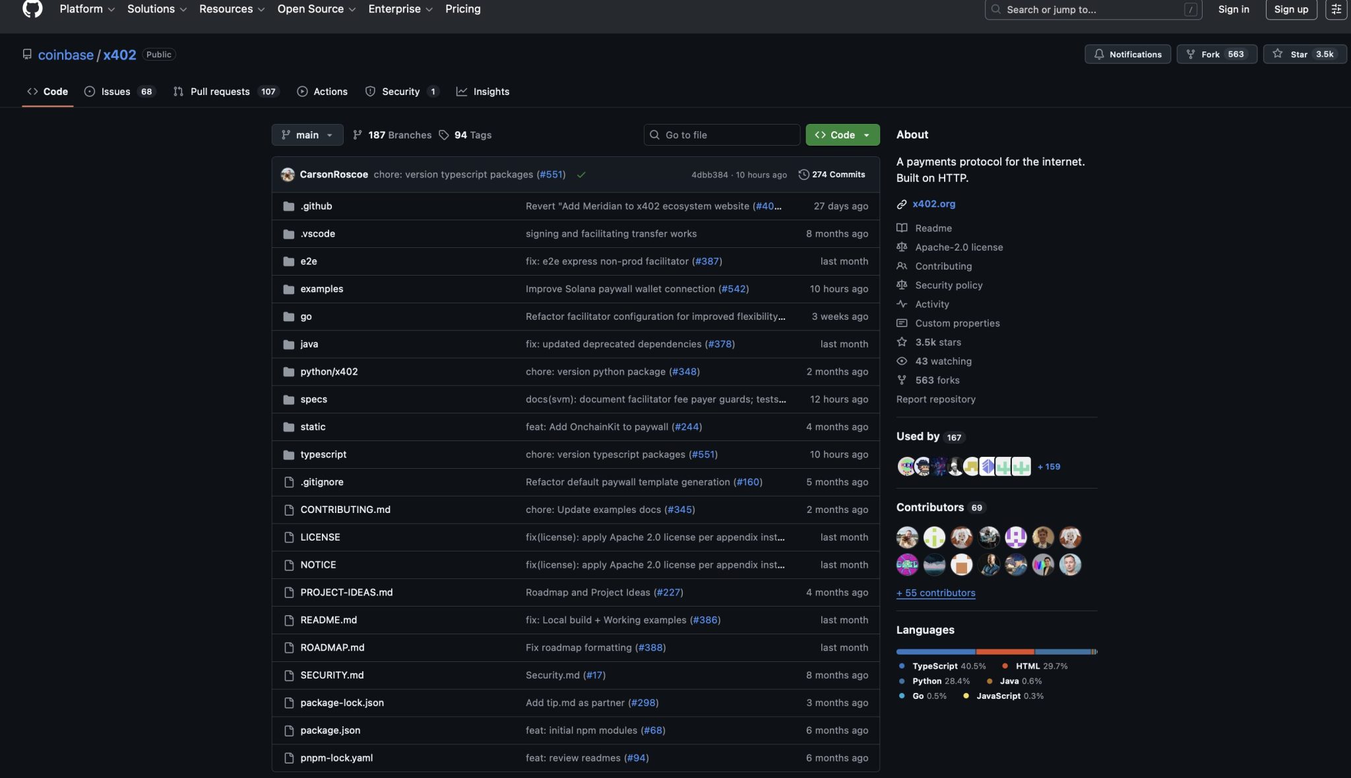Viewport: 1351px width, 778px height.
Task: Click the green checkmark status icon
Action: (581, 175)
